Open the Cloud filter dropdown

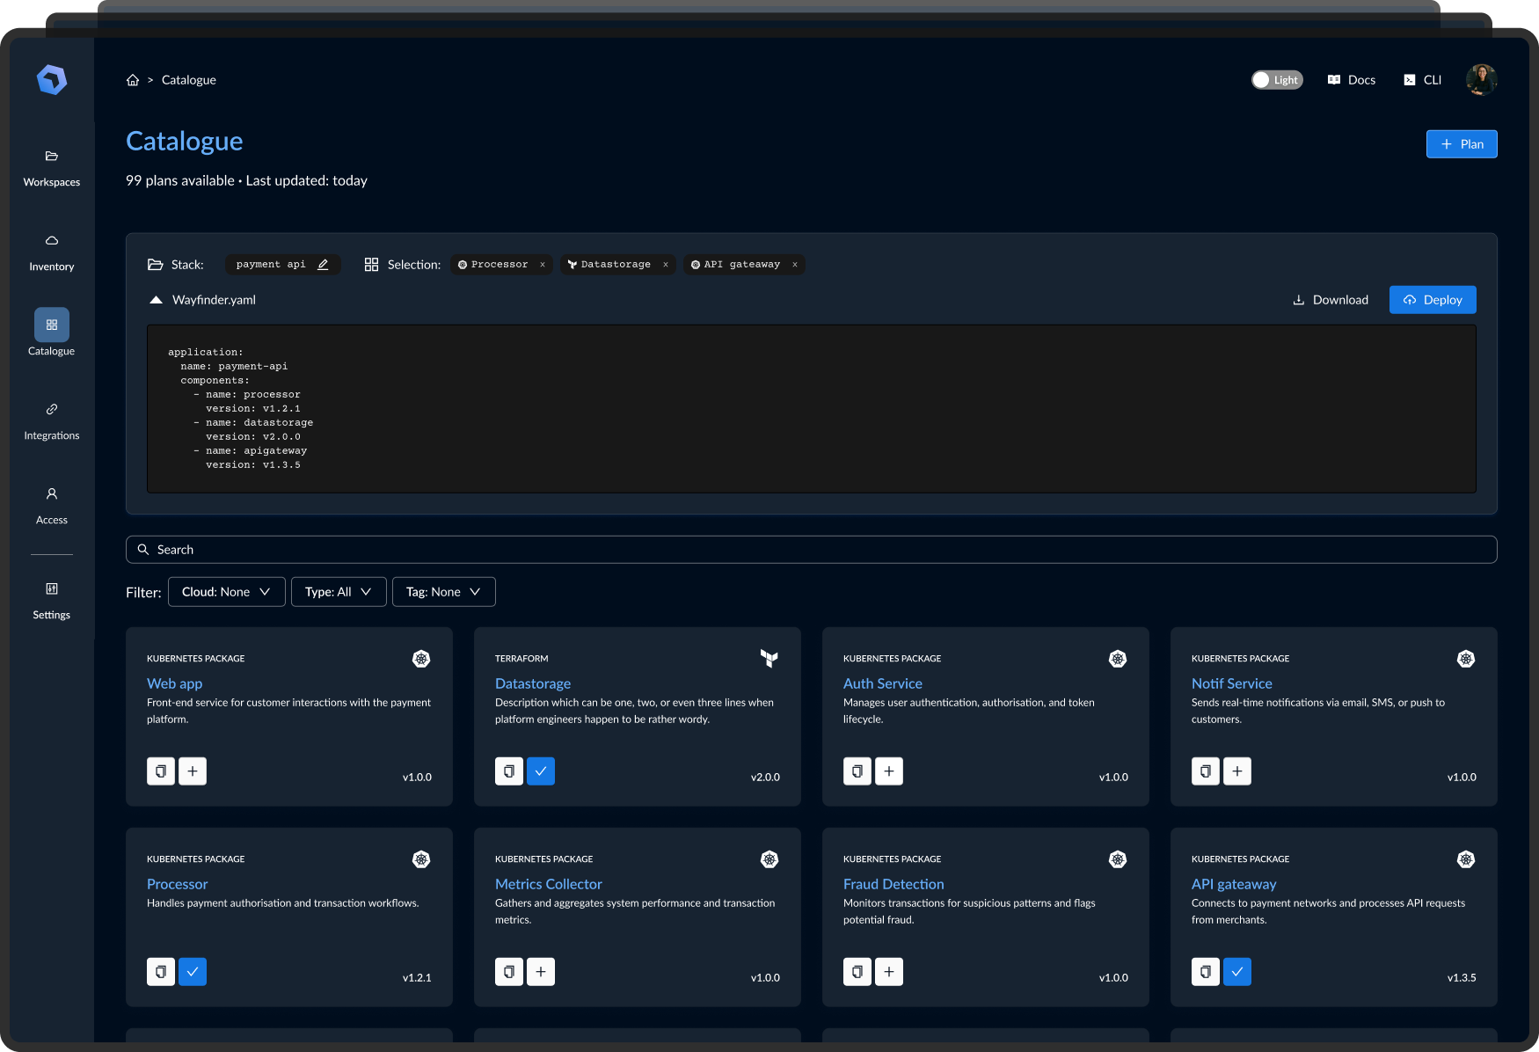pos(226,592)
